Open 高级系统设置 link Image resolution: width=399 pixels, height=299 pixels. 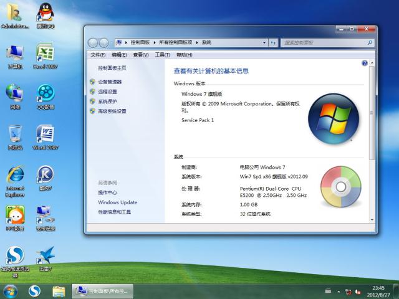(x=112, y=111)
